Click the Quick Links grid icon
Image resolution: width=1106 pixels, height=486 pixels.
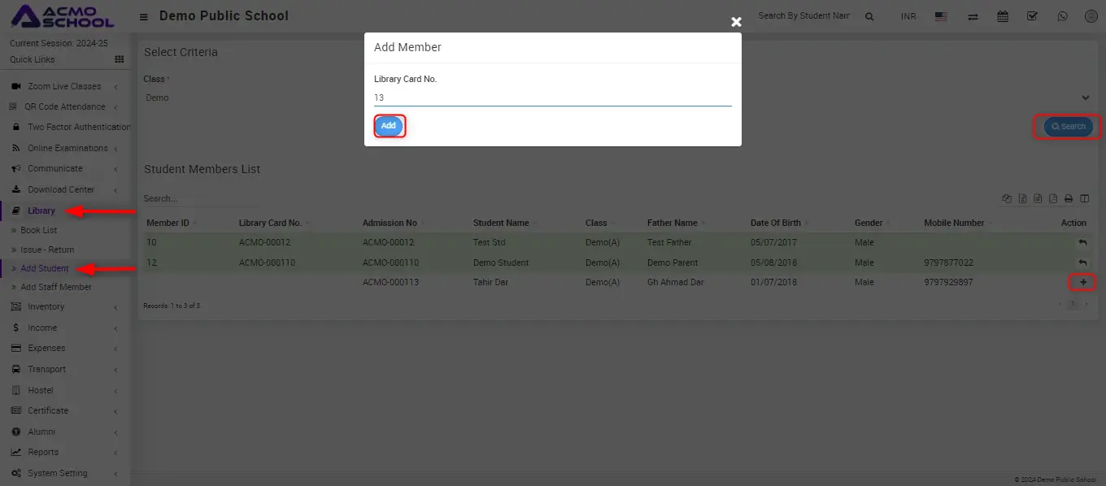coord(119,59)
